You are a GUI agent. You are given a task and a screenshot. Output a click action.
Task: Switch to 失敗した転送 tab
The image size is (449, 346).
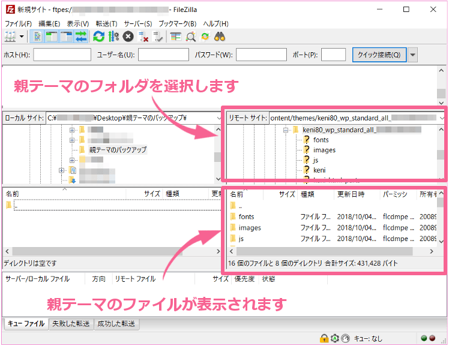[71, 324]
